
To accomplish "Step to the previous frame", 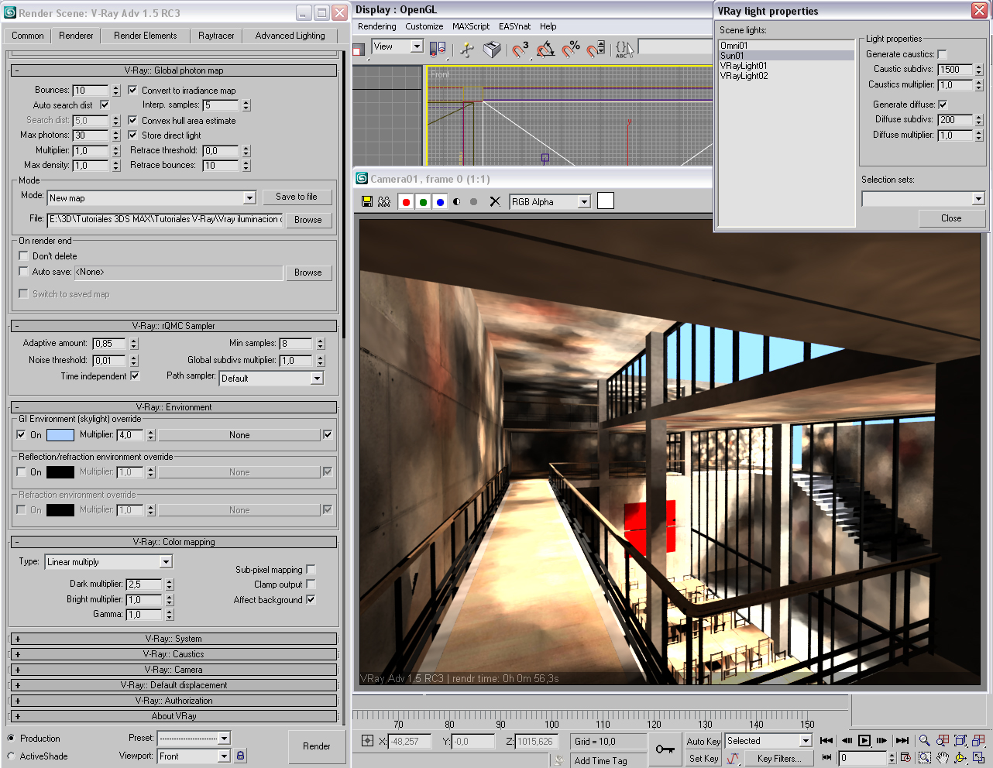I will [847, 741].
